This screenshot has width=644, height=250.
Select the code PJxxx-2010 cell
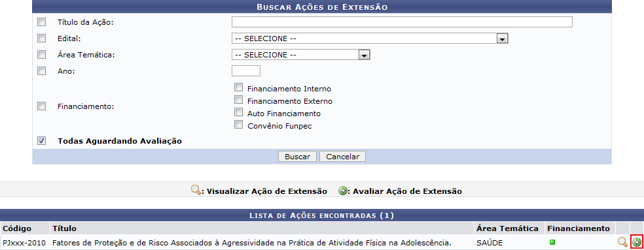pos(24,243)
